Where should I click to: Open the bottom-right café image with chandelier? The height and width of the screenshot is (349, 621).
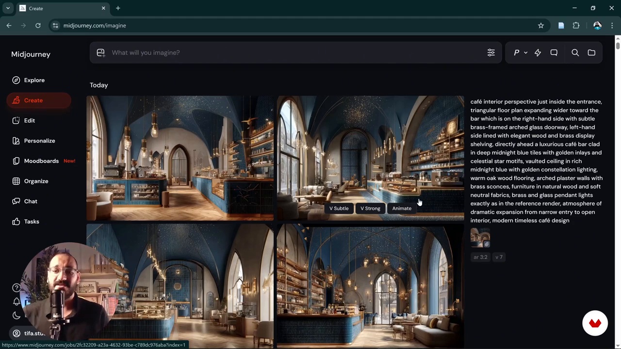click(x=371, y=286)
